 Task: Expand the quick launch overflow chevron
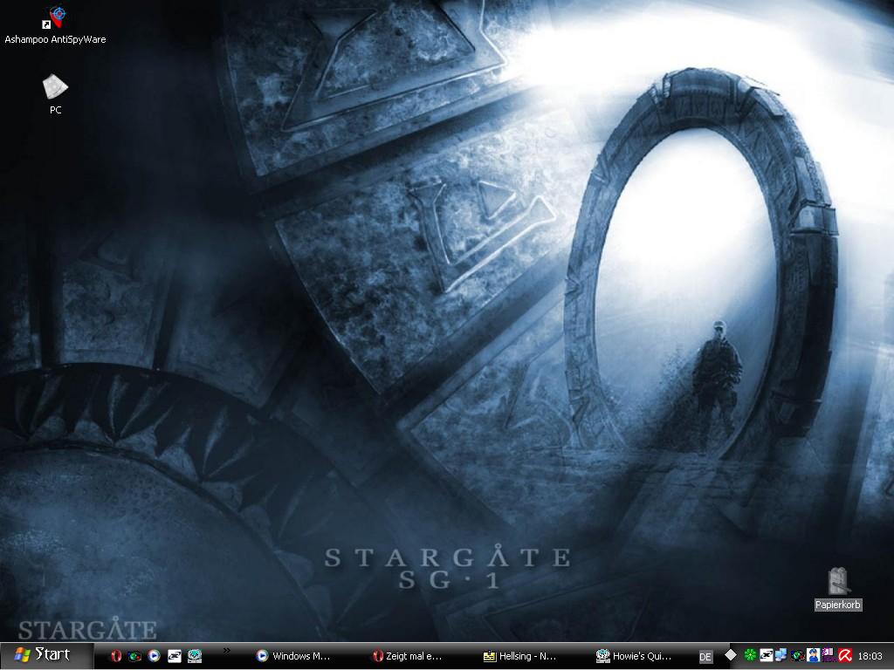226,651
